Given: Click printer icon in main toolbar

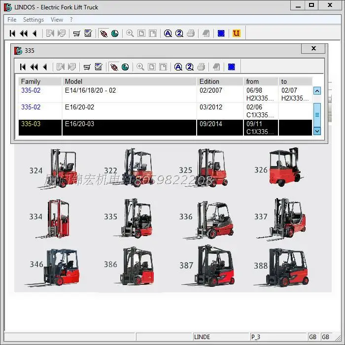Looking at the screenshot, I should 191,34.
